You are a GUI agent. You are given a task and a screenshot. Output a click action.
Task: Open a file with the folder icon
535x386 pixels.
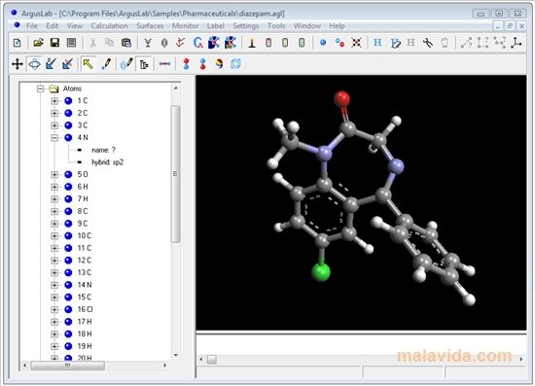tap(38, 43)
